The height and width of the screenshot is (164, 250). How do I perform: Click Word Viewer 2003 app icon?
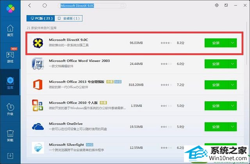[x=38, y=64]
